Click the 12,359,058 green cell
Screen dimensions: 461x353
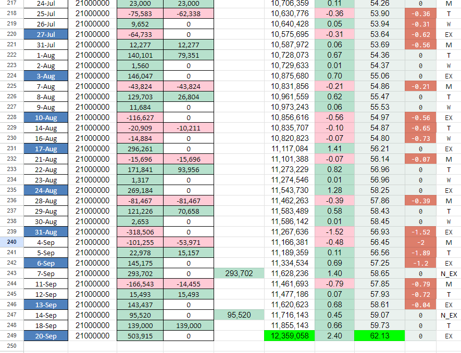click(290, 336)
